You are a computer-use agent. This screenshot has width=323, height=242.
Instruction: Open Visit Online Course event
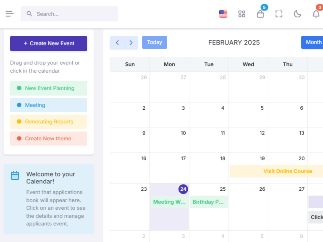point(276,171)
